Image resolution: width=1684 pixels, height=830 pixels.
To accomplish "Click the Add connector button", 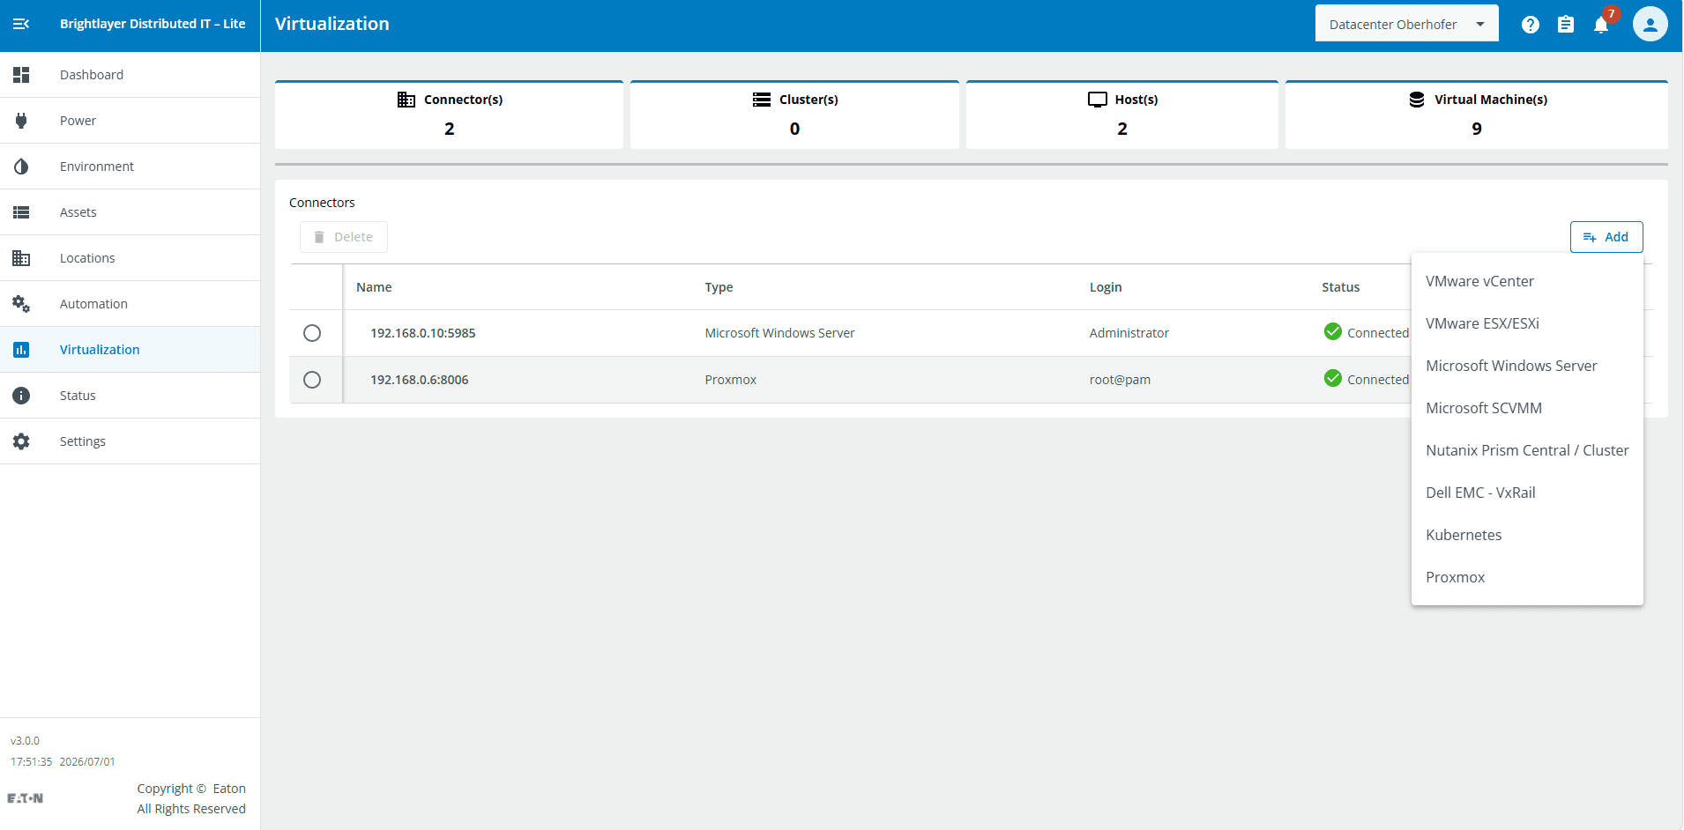I will coord(1606,237).
